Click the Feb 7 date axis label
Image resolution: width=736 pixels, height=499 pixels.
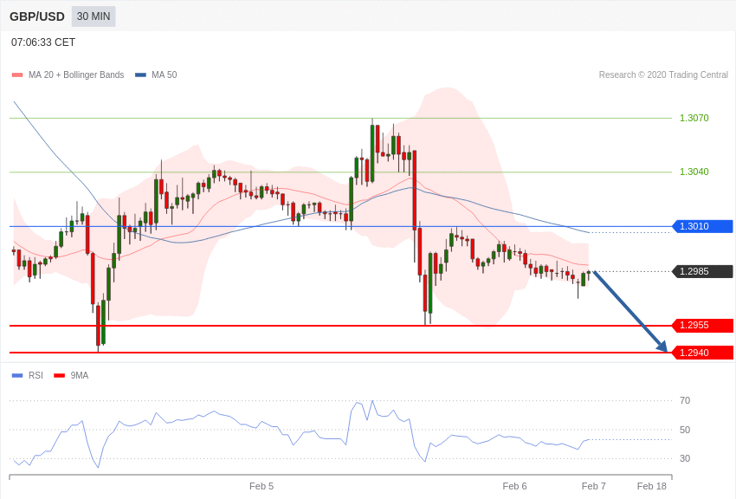tap(594, 486)
